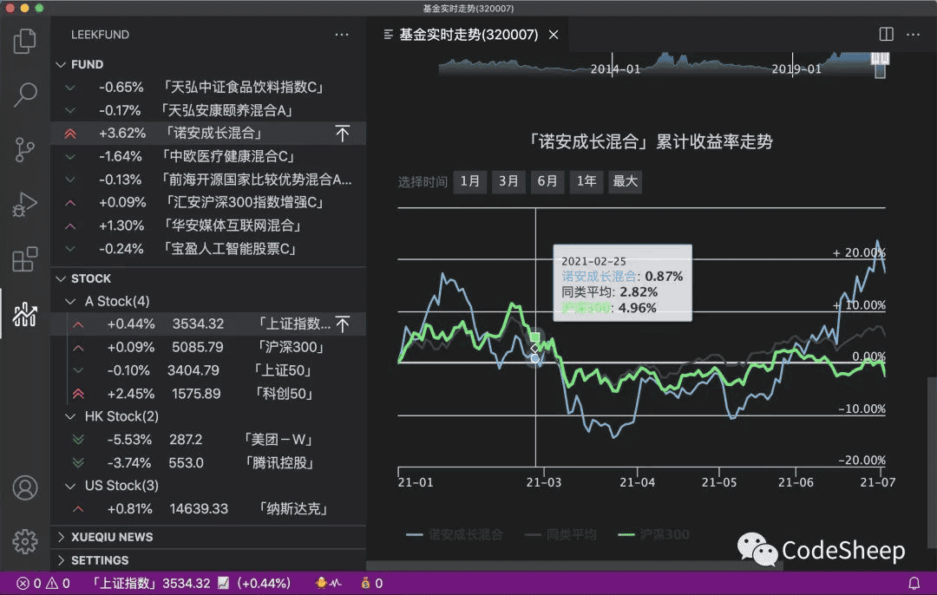Select the 1年 time range button
This screenshot has height=595, width=937.
point(586,181)
